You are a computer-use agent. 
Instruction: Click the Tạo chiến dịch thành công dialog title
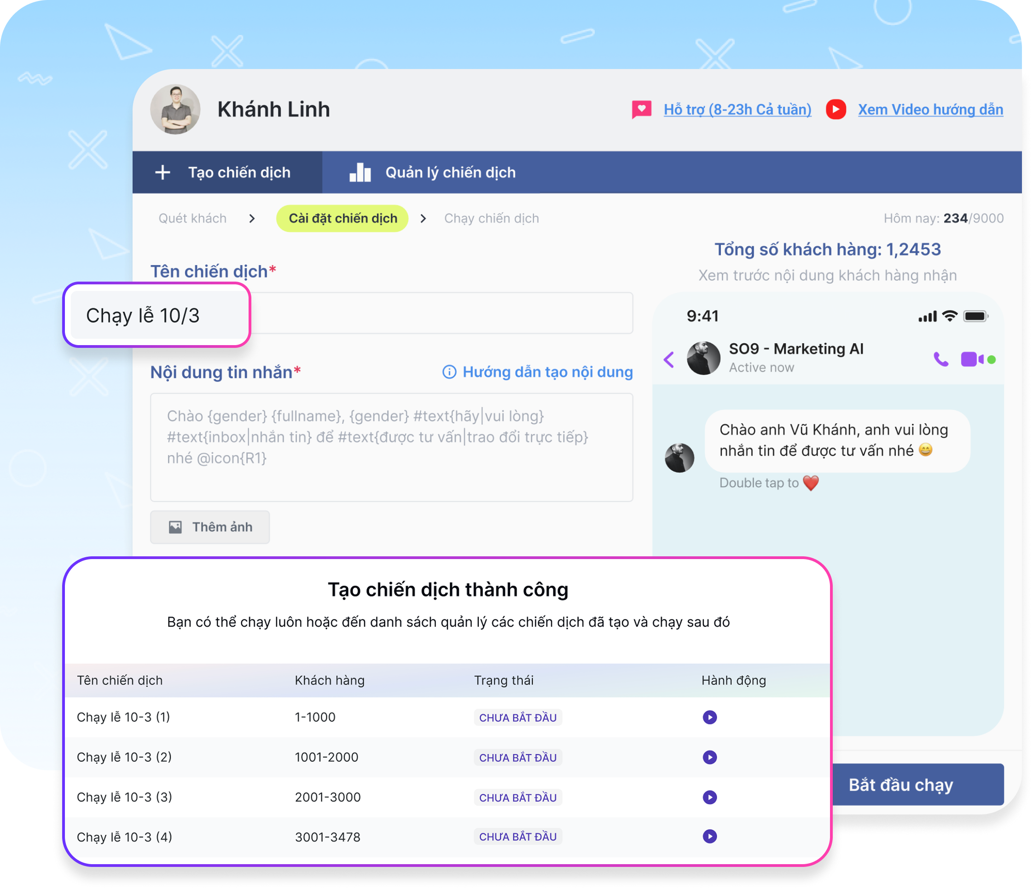point(448,589)
